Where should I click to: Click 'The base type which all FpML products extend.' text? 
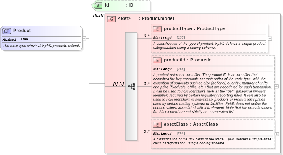41,46
